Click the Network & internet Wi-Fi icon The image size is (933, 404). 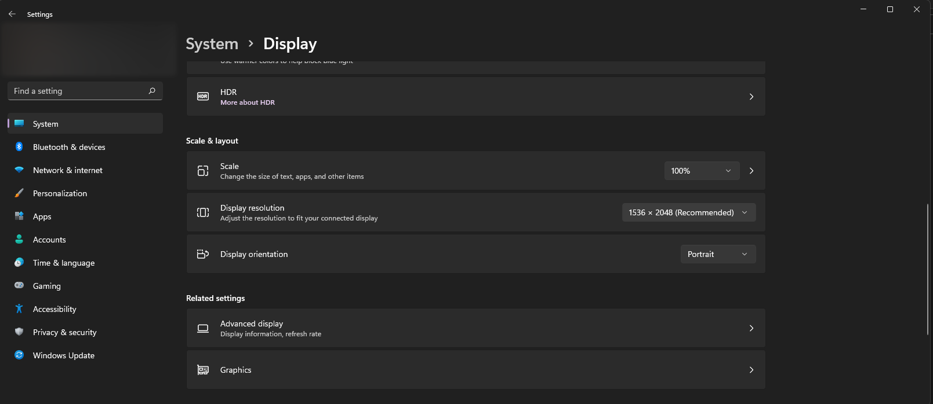[19, 170]
